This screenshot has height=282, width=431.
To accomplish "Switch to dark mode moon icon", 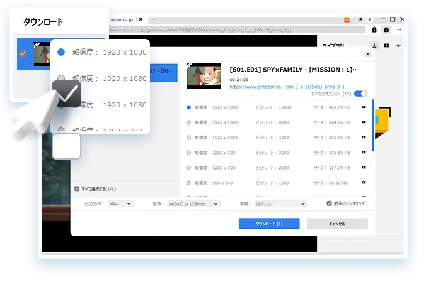I will tap(369, 19).
